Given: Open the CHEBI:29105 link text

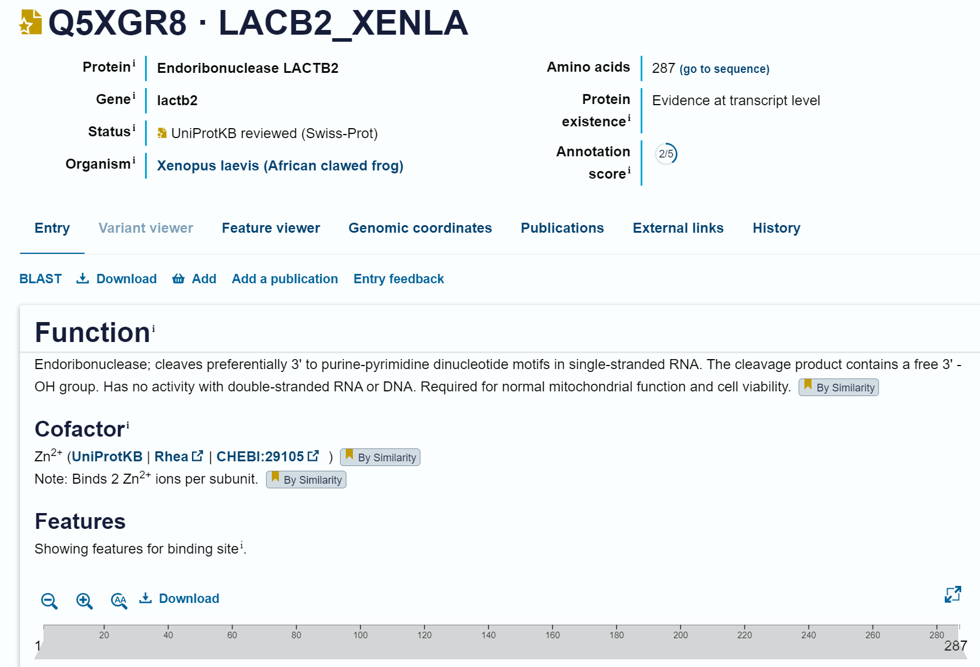Looking at the screenshot, I should coord(260,457).
